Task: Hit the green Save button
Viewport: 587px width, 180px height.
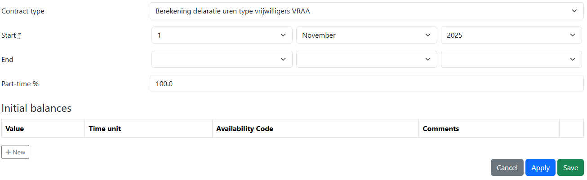Action: click(x=570, y=167)
